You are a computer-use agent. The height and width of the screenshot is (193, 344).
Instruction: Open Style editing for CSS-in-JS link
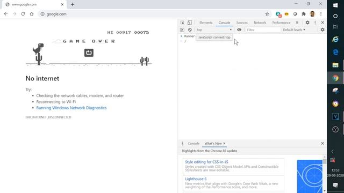[206, 162]
